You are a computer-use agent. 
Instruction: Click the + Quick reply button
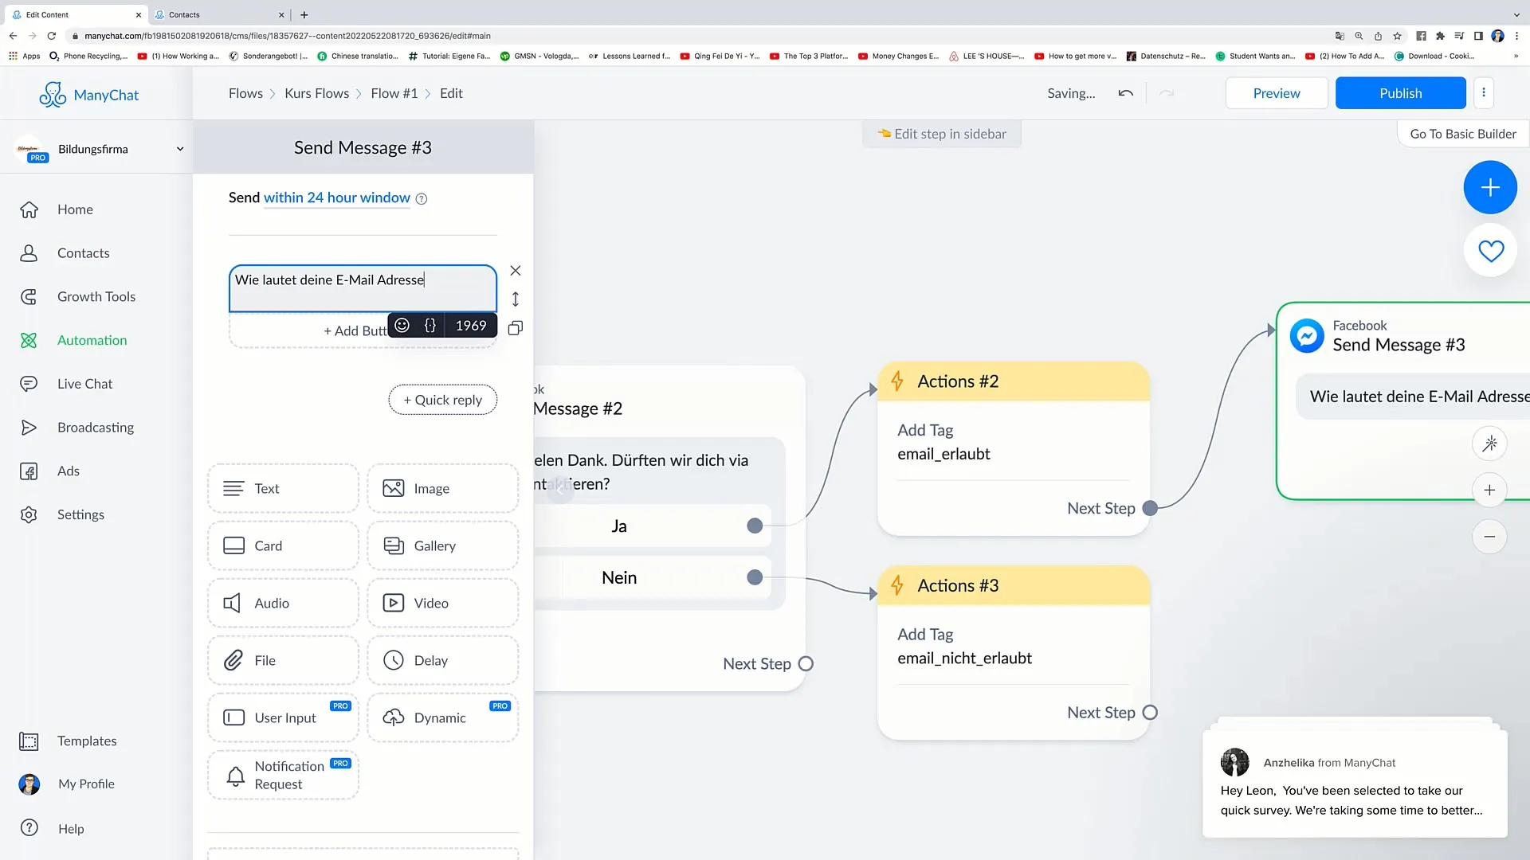[442, 400]
